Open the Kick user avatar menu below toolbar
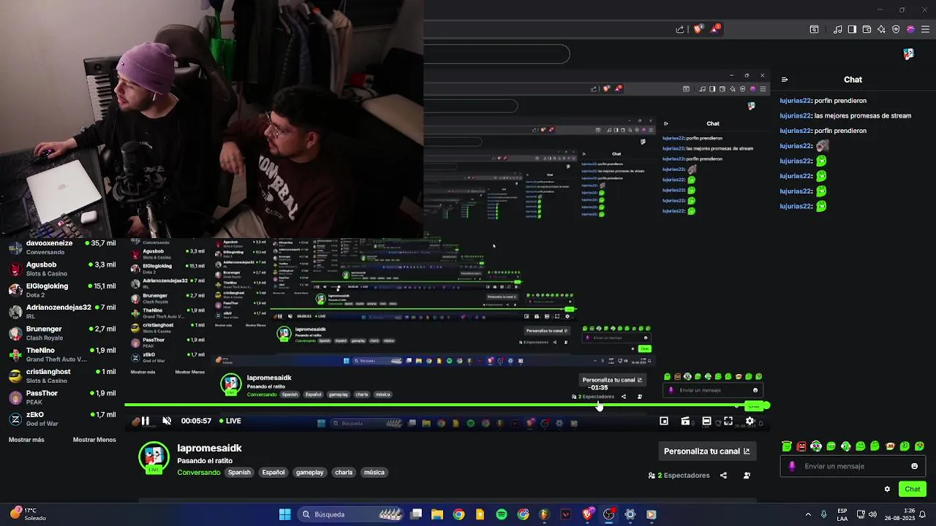The height and width of the screenshot is (526, 936). pos(908,54)
